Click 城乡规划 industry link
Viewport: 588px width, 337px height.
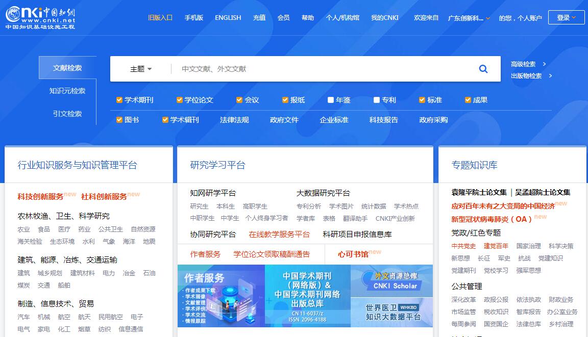tap(50, 273)
